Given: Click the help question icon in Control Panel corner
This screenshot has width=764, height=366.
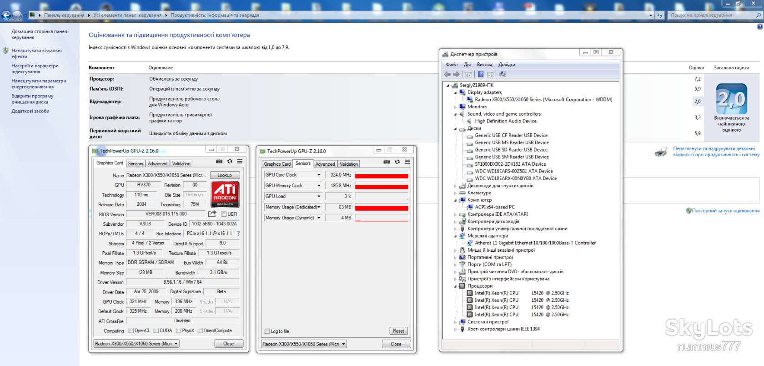Looking at the screenshot, I should click(x=759, y=27).
